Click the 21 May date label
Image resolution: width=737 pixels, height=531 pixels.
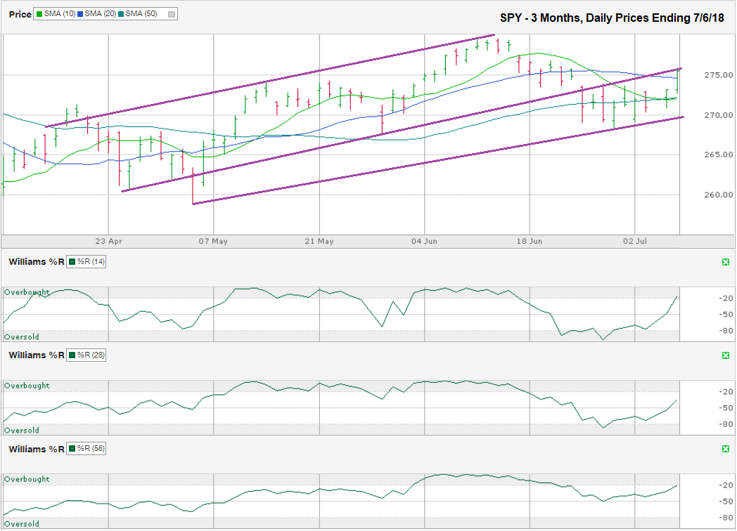point(319,242)
